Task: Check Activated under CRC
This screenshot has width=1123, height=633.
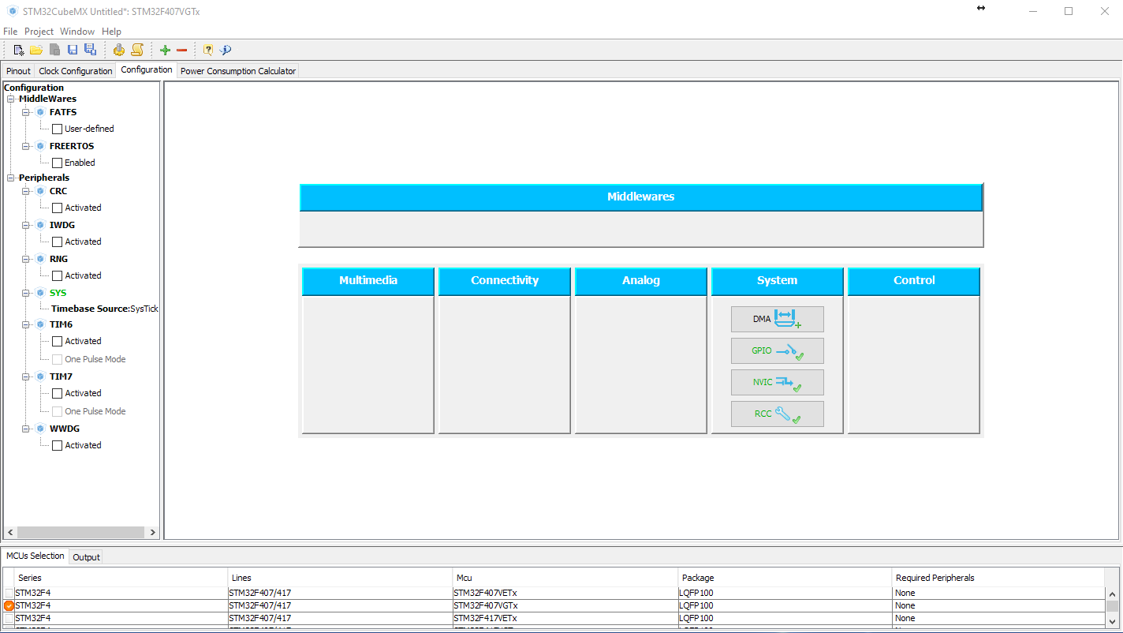Action: [x=57, y=208]
